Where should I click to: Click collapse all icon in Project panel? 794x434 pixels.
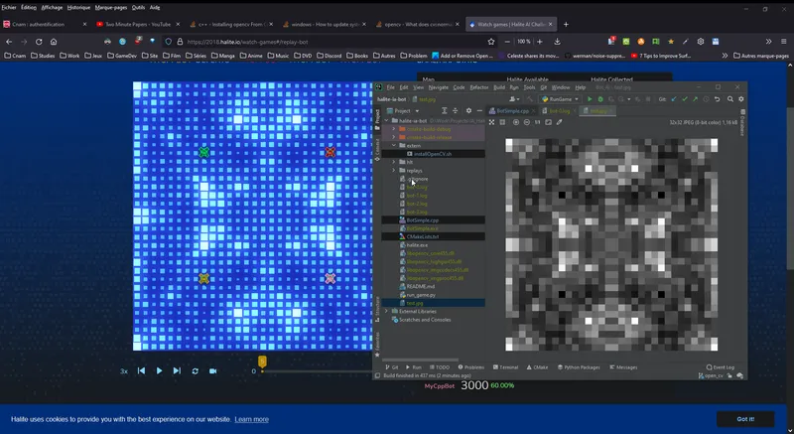455,111
